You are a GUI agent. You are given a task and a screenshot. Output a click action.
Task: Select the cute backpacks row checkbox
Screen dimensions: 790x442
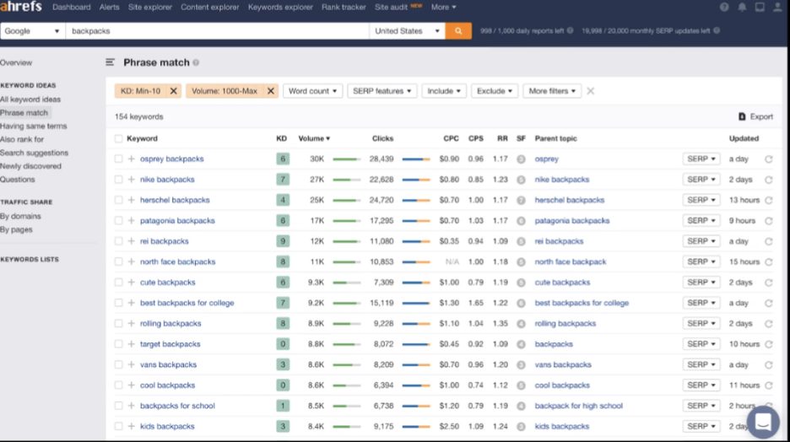[x=118, y=283]
